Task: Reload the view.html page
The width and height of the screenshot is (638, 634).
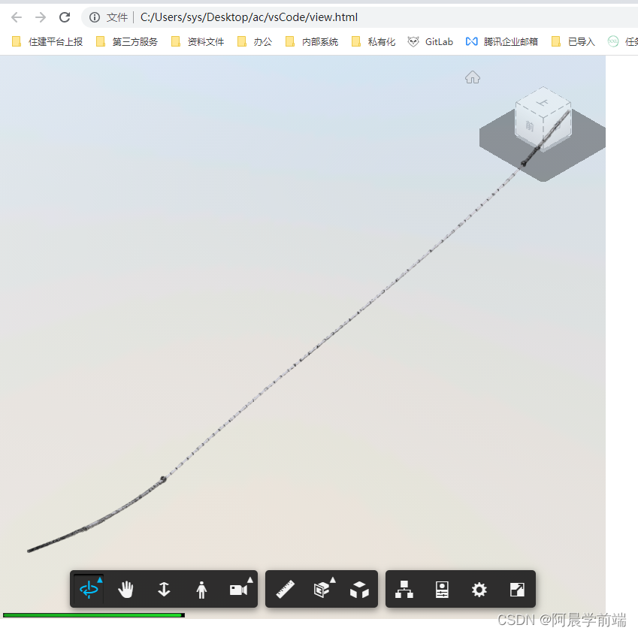Action: [65, 17]
